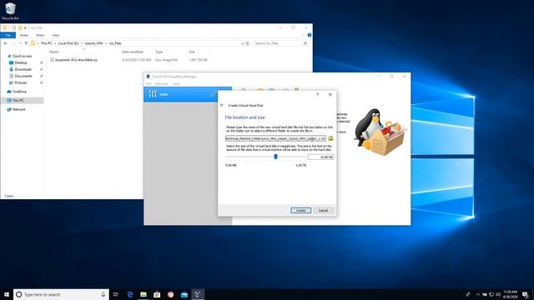Image resolution: width=534 pixels, height=300 pixels.
Task: Collapse the File Explorer ribbon chevron
Action: point(304,35)
